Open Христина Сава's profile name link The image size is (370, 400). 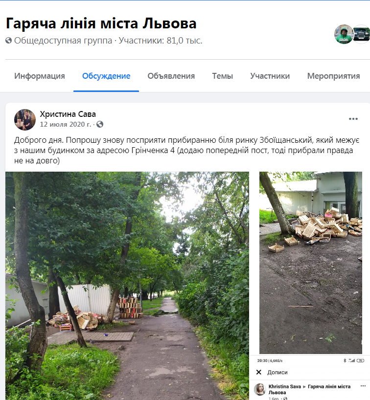click(x=68, y=114)
